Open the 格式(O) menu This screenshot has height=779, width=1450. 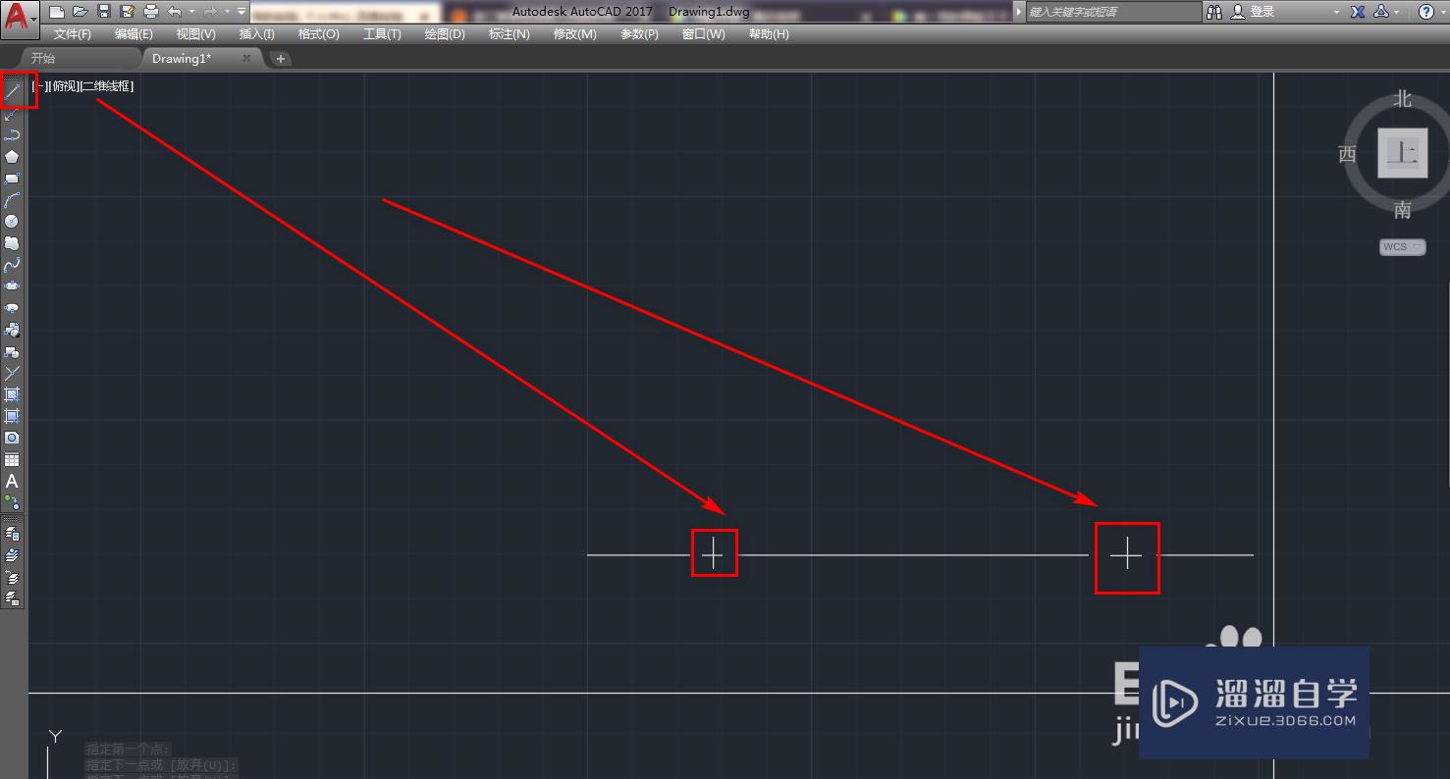(318, 33)
